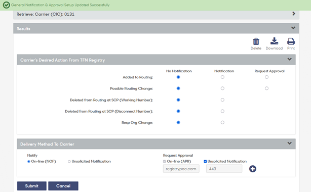Viewport: 311px width, 192px height.
Task: Click the registrypoc.com host field
Action: 181,169
